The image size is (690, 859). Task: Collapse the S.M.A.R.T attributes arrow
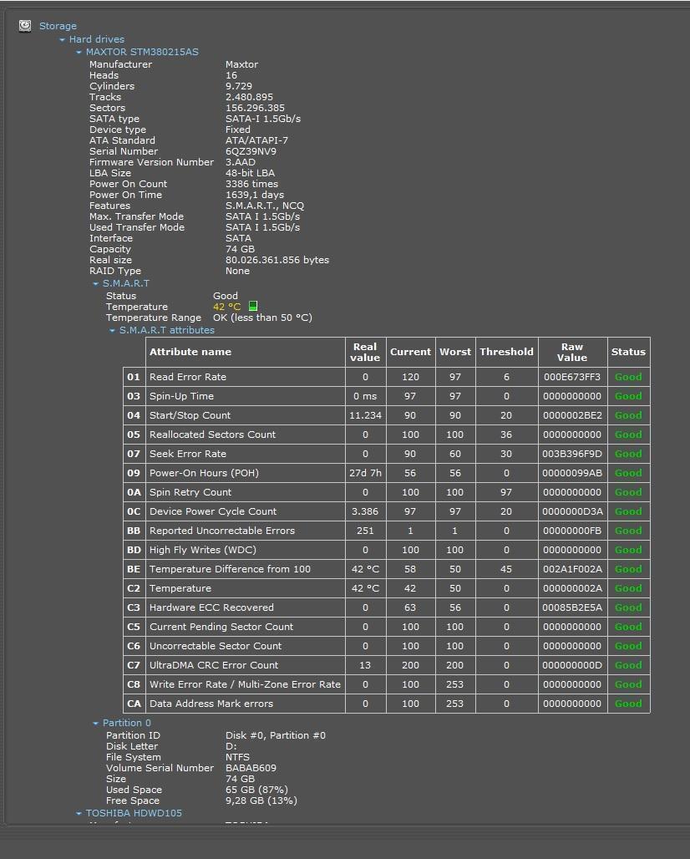tap(112, 331)
